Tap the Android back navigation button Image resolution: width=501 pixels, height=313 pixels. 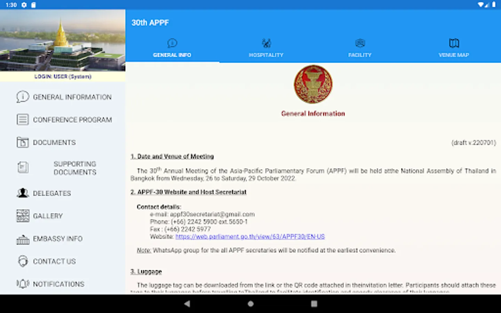[x=187, y=304]
